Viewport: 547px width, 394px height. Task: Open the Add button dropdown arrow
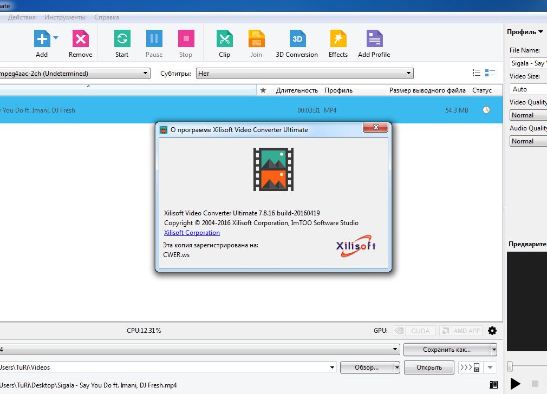(x=56, y=38)
